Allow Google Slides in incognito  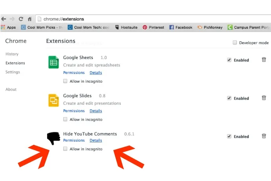coord(65,119)
